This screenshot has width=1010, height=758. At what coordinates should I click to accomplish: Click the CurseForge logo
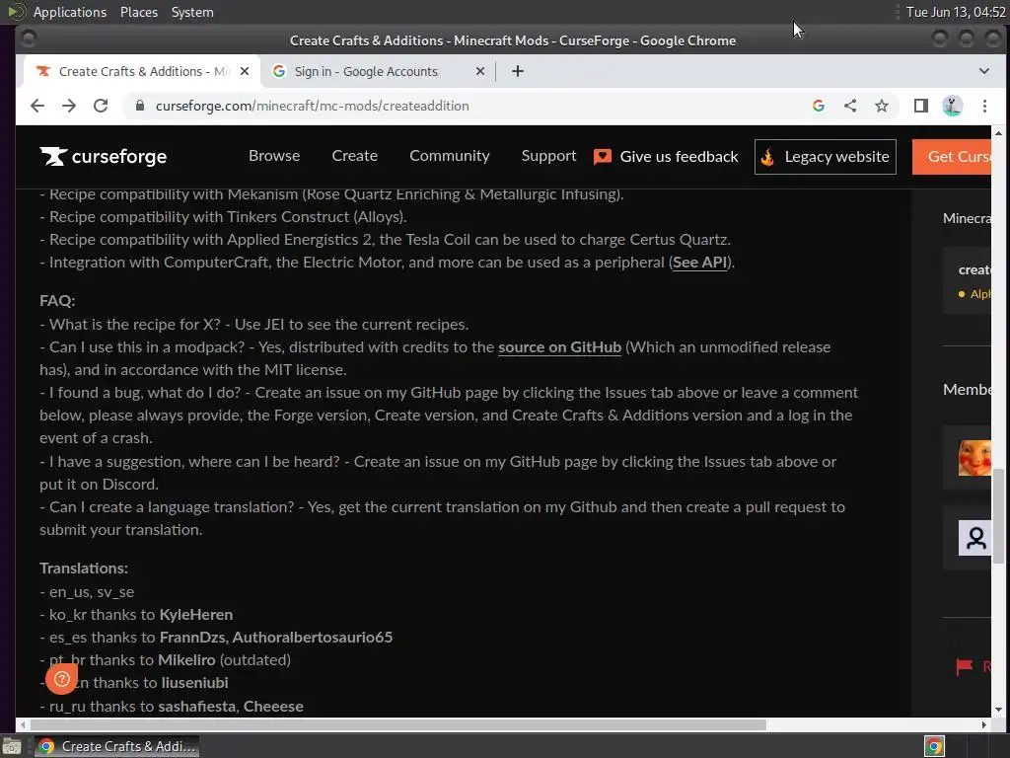click(103, 156)
